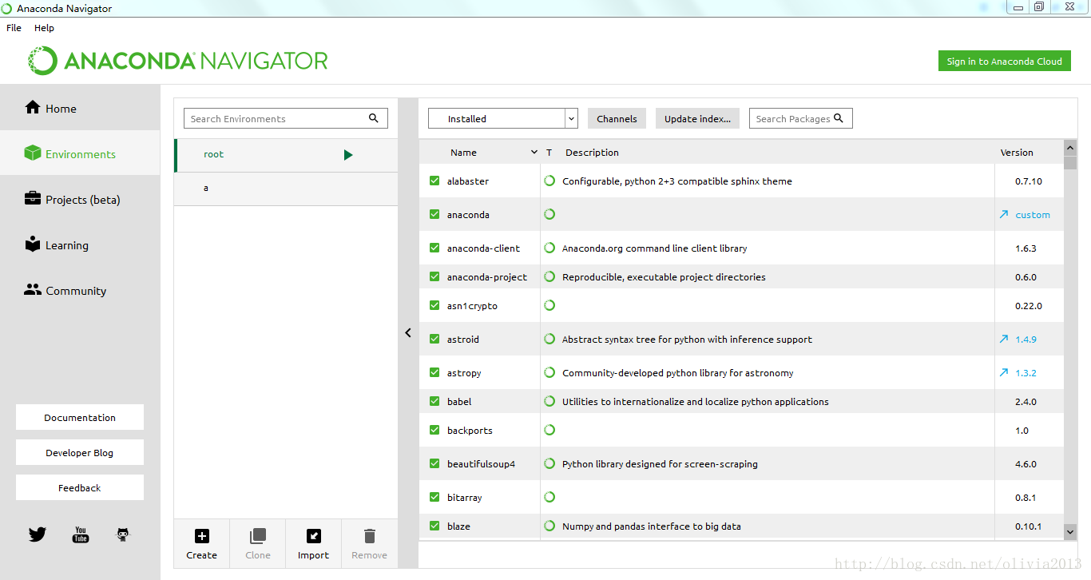Image resolution: width=1091 pixels, height=580 pixels.
Task: Click the Channels button
Action: pyautogui.click(x=617, y=118)
